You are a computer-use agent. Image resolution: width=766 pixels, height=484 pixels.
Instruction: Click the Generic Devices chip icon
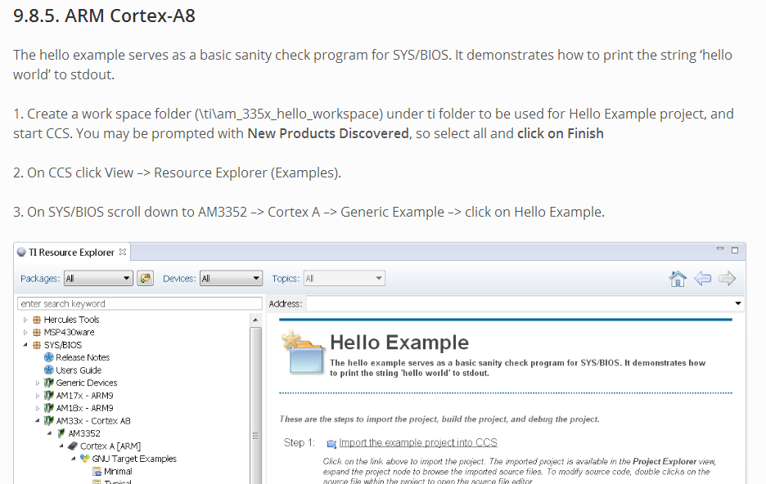click(x=49, y=383)
